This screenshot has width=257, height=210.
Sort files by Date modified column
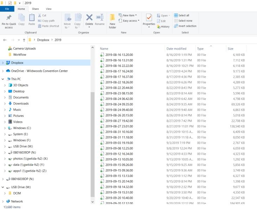pos(176,49)
